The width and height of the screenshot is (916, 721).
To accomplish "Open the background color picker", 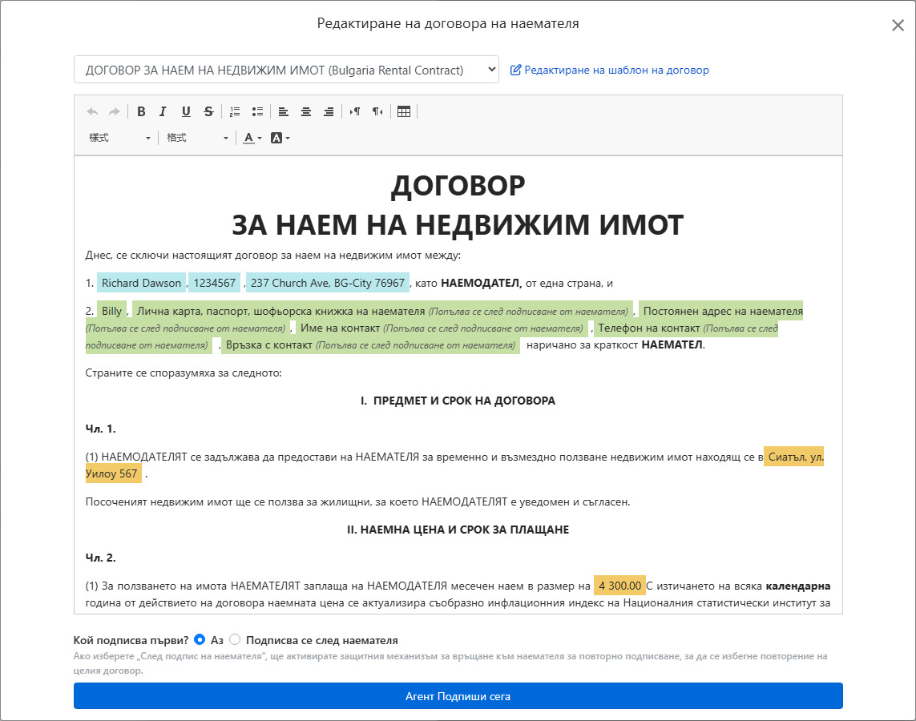I will click(280, 138).
